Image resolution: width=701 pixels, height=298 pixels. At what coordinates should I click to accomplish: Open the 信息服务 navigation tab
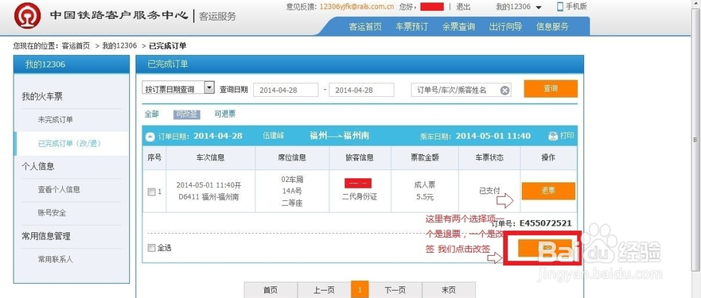[552, 27]
